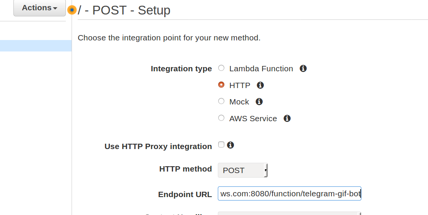428x215 pixels.
Task: Open the HTTP method POST dropdown
Action: pyautogui.click(x=243, y=170)
